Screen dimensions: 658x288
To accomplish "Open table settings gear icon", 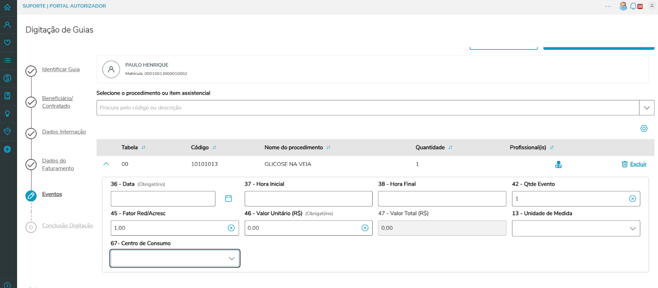I will click(x=644, y=129).
